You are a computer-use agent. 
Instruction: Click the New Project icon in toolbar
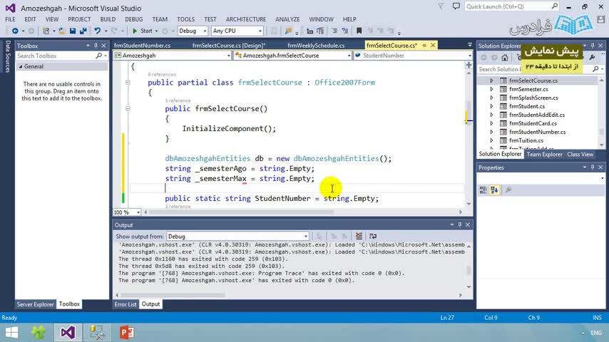click(46, 31)
